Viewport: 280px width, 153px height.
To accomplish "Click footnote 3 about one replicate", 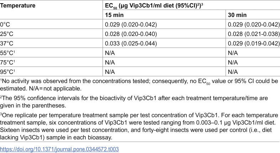I will click(139, 126).
